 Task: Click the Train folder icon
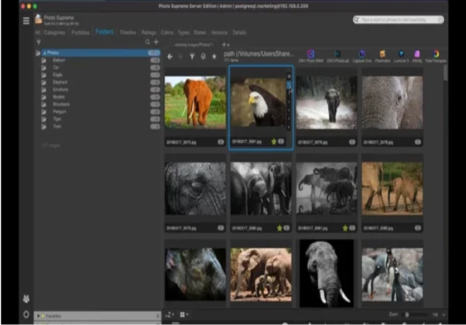43,126
